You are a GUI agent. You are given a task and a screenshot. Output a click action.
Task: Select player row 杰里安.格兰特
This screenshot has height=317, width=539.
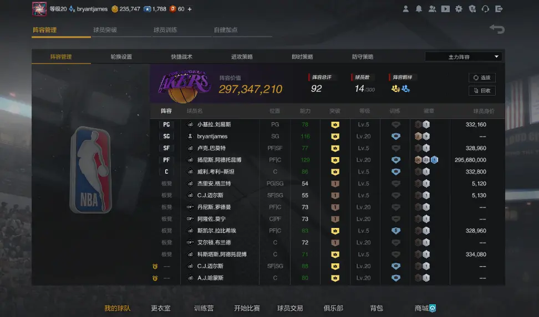click(327, 184)
